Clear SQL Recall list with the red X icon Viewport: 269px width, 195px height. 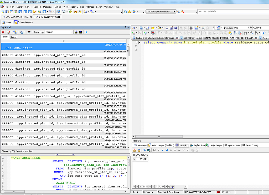(x=3, y=32)
